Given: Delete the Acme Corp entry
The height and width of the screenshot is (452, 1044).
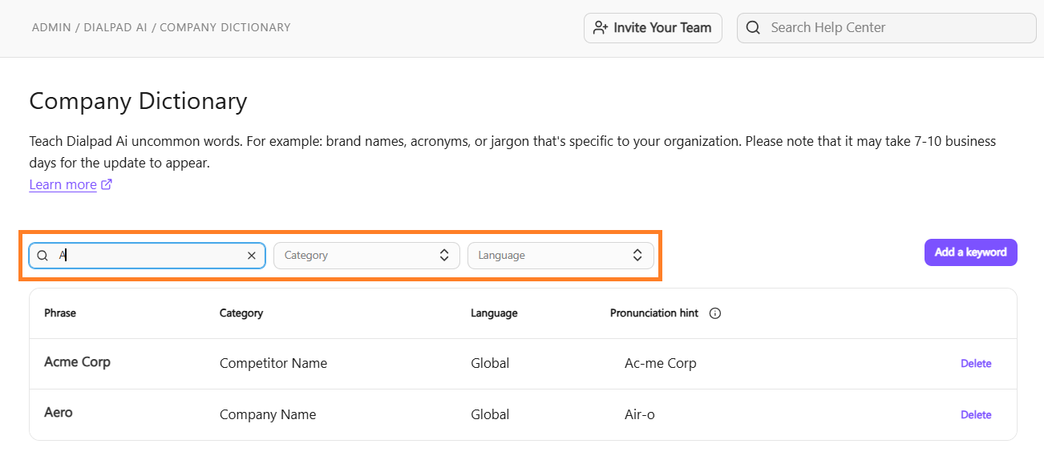Looking at the screenshot, I should (x=976, y=364).
